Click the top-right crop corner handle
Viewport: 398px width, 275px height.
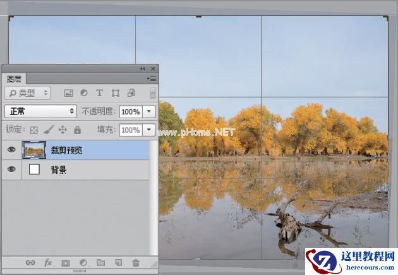click(386, 18)
